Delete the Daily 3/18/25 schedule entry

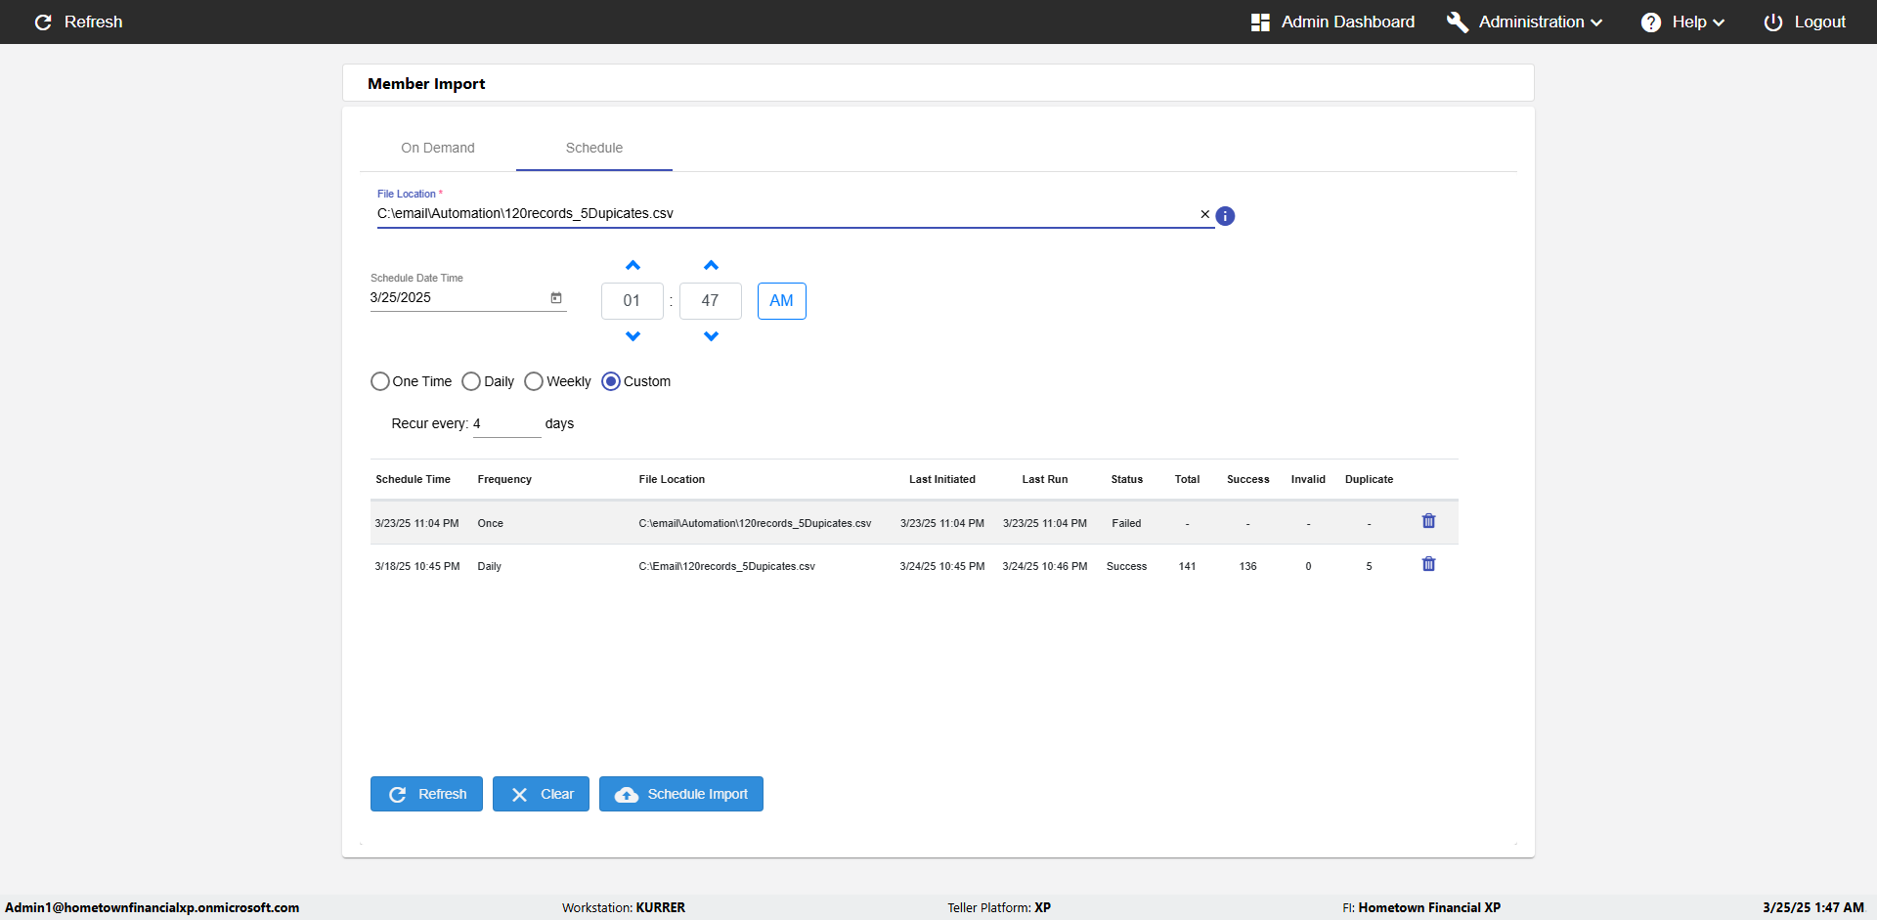[x=1428, y=564]
